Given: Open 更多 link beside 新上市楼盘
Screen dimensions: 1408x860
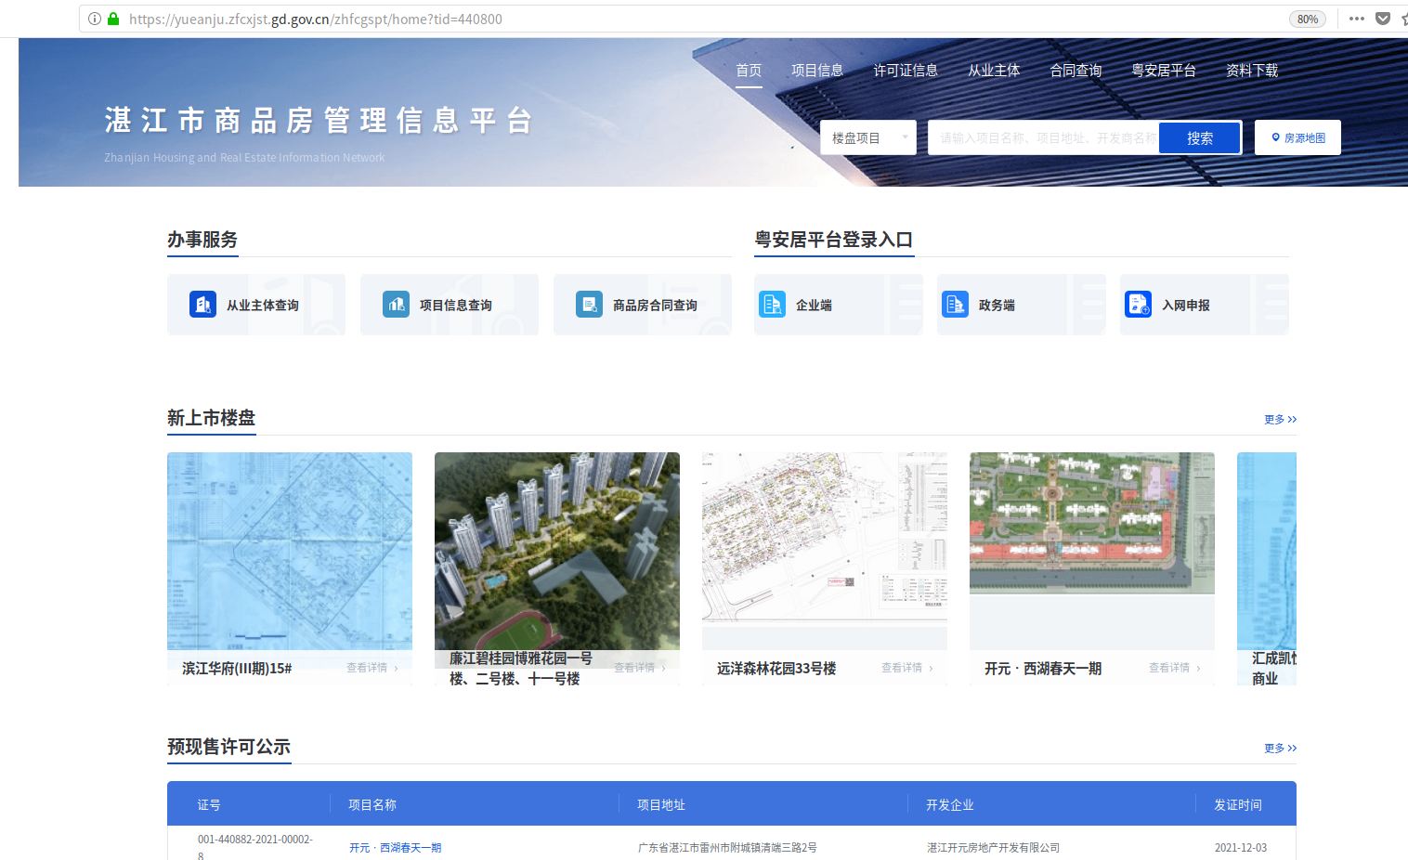Looking at the screenshot, I should [x=1279, y=419].
